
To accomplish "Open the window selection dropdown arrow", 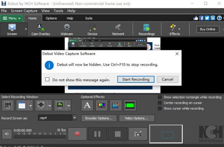I will click(x=31, y=106).
